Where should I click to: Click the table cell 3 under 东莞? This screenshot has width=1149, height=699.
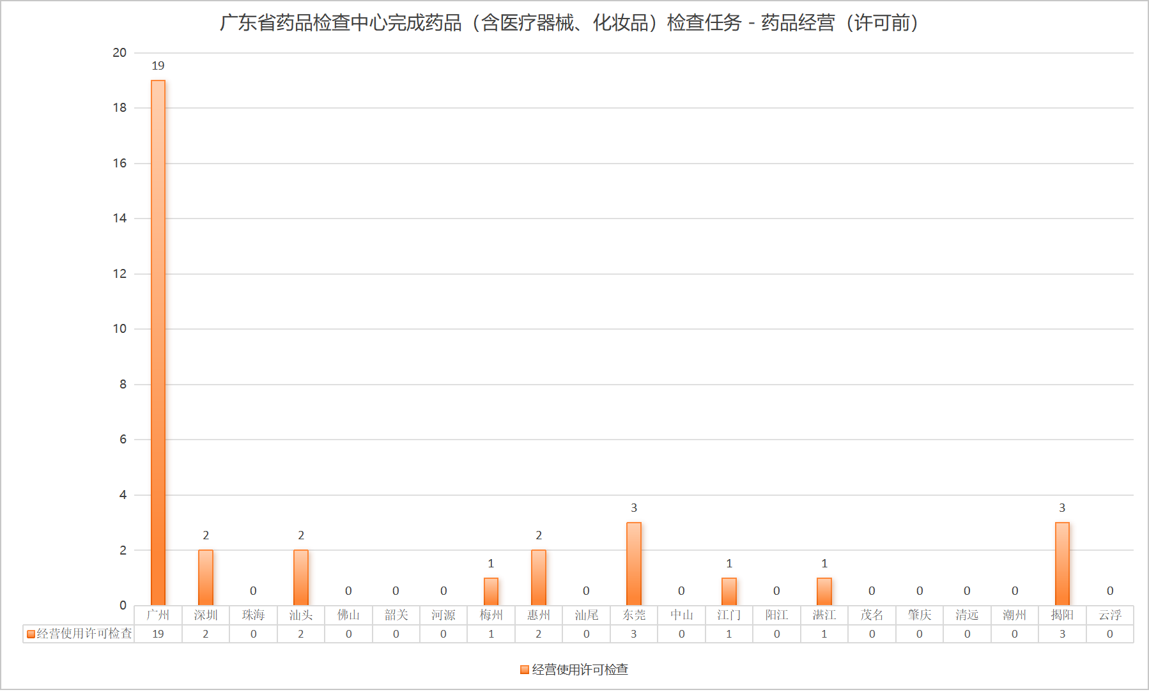click(634, 634)
